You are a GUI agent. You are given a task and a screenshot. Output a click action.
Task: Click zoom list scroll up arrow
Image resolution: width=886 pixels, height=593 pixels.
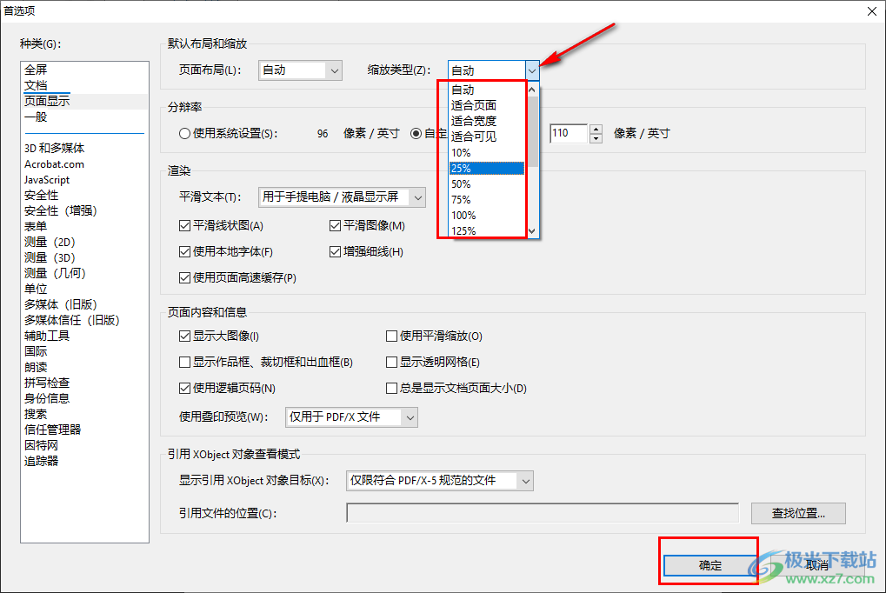tap(532, 90)
